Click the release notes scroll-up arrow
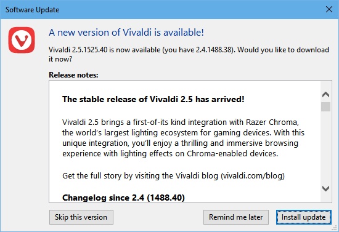 325,95
